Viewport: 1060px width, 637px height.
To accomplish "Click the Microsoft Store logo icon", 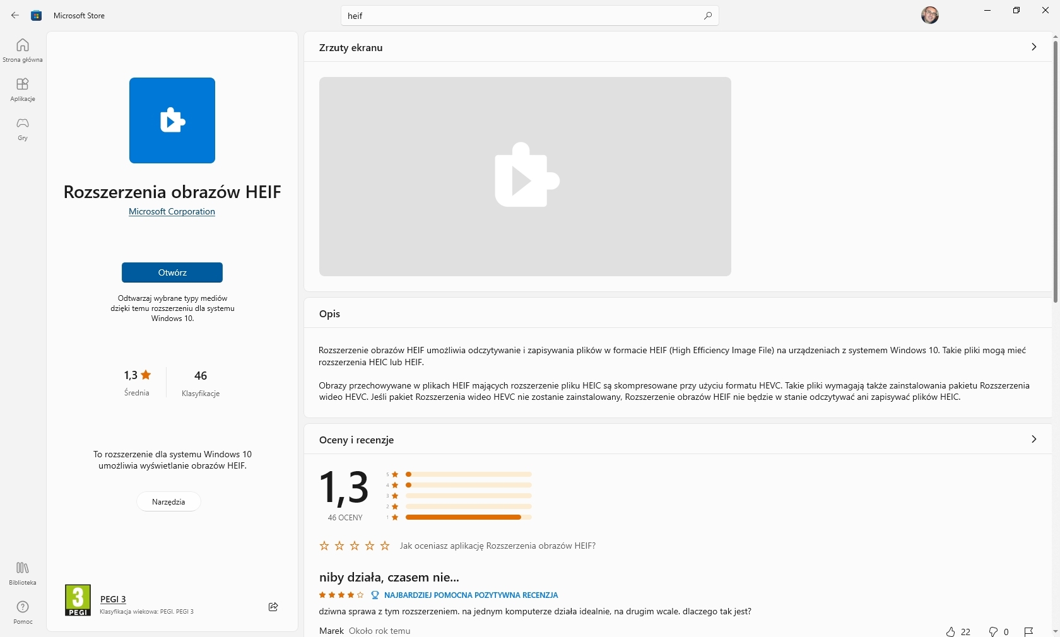I will (x=37, y=16).
